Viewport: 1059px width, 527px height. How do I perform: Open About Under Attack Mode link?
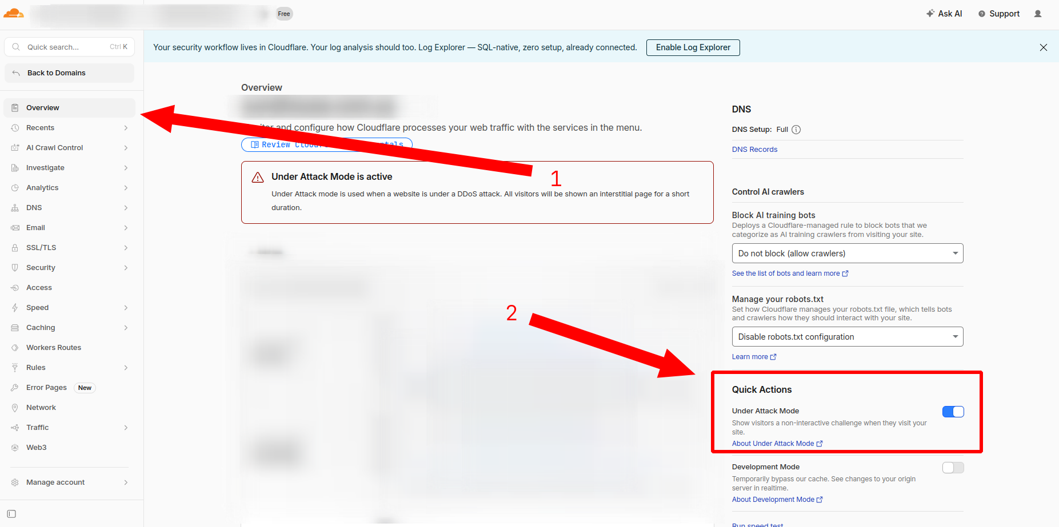[x=777, y=444]
